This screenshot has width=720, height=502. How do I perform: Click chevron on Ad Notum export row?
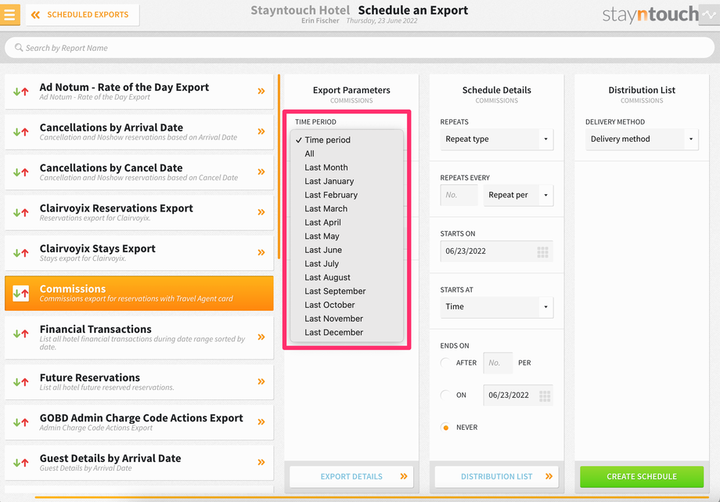(x=261, y=91)
